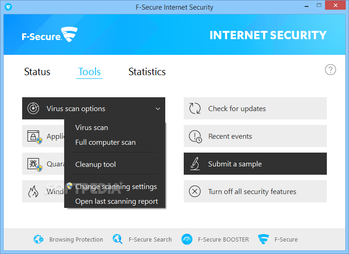Image resolution: width=349 pixels, height=254 pixels.
Task: Select Virus scan from the dropdown menu
Action: (x=91, y=128)
